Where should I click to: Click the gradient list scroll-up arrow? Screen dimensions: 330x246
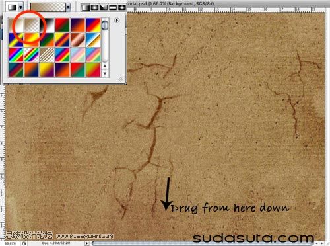pos(105,66)
